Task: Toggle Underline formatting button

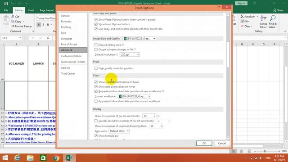Action: [x=48, y=25]
